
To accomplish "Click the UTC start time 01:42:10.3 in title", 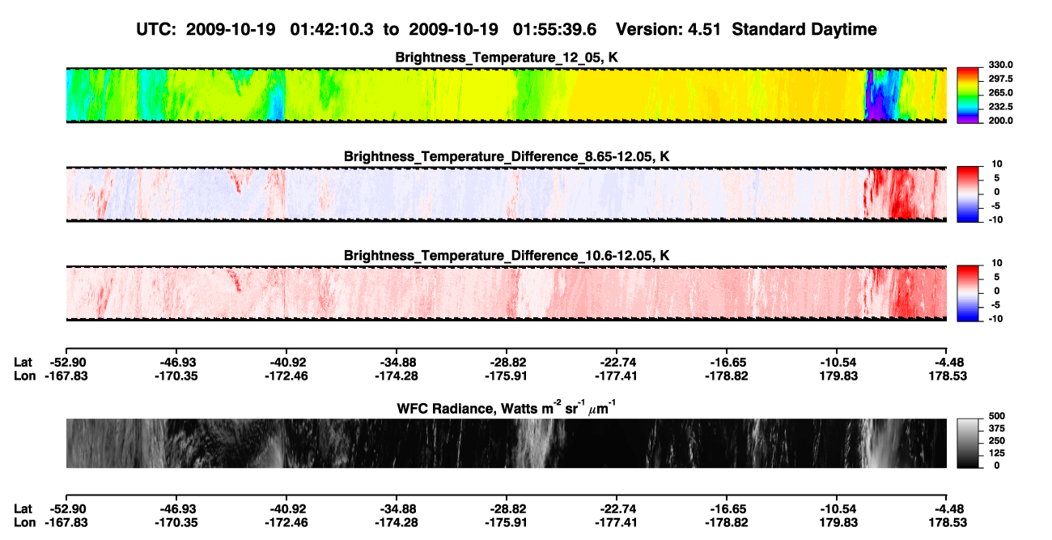I will pyautogui.click(x=333, y=29).
